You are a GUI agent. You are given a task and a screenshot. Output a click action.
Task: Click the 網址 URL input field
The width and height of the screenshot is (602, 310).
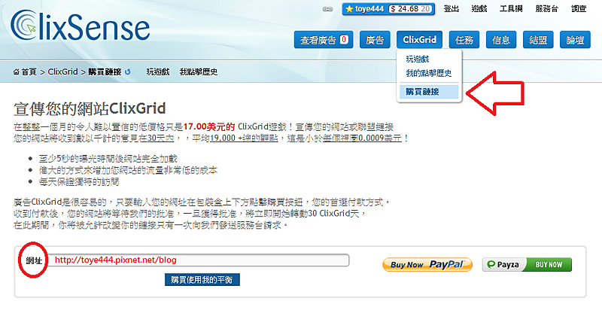(x=198, y=260)
